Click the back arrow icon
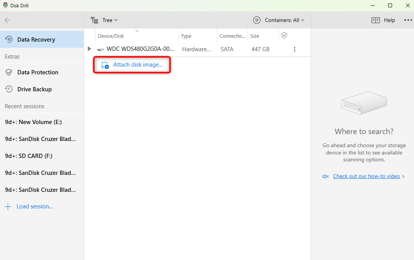Image resolution: width=414 pixels, height=260 pixels. tap(8, 20)
